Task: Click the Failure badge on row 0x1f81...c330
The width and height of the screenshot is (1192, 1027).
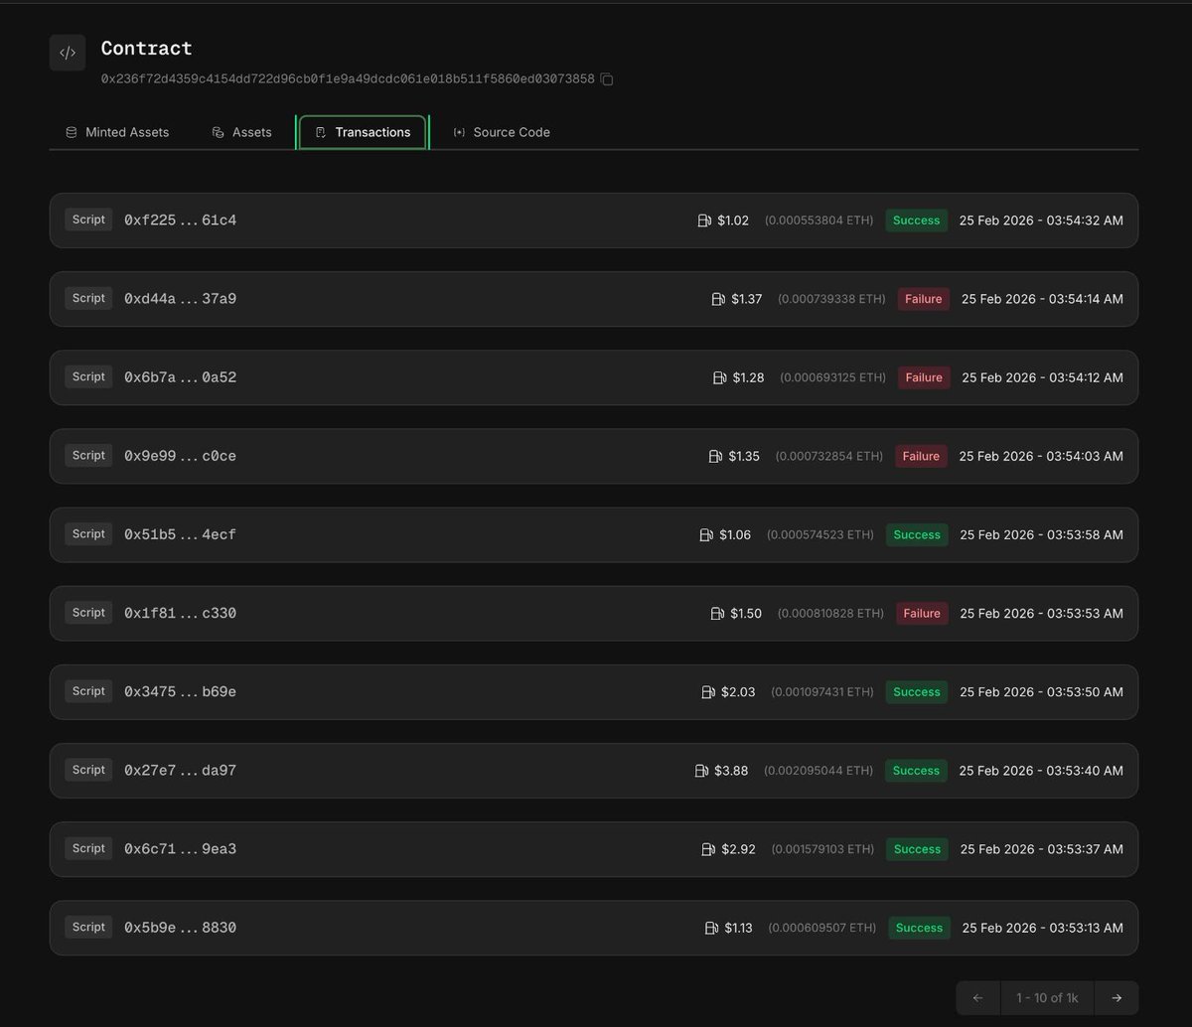Action: tap(922, 614)
